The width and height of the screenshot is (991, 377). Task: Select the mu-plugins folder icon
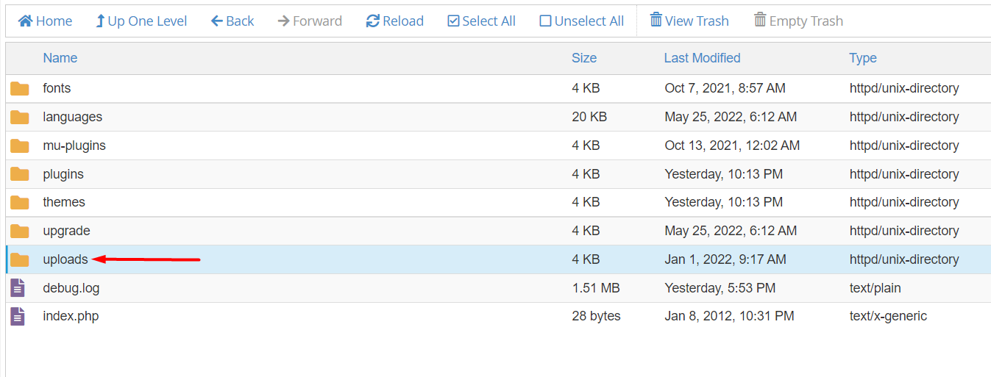pyautogui.click(x=20, y=146)
